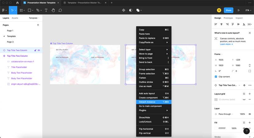Click the Share button
This screenshot has width=254, height=138.
228,10
